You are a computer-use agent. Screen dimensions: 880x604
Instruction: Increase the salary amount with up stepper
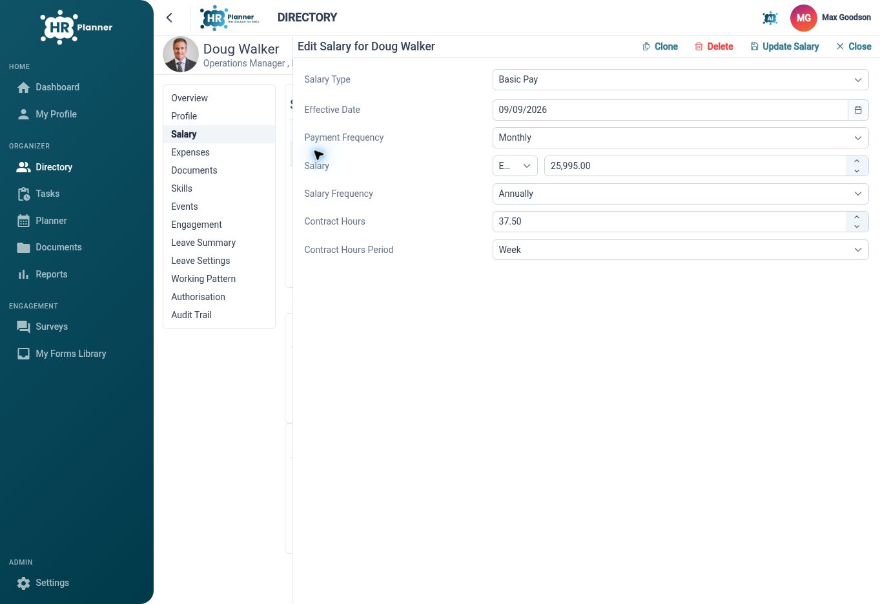pos(857,161)
